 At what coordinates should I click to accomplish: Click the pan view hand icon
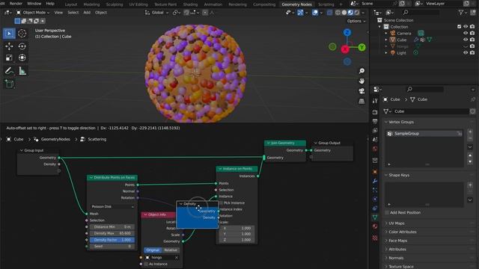361,81
